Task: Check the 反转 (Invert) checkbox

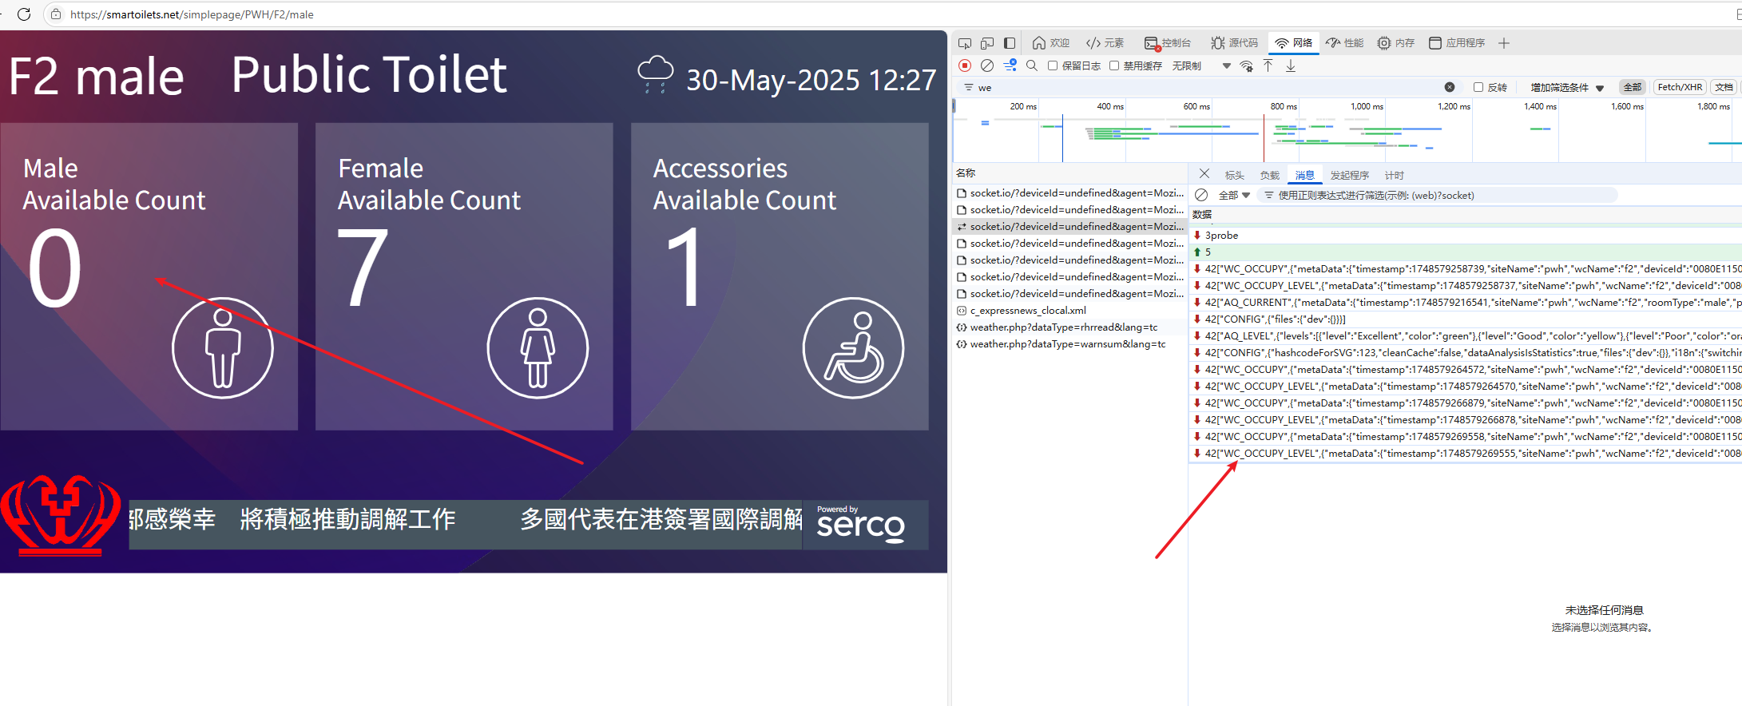Action: pos(1478,87)
